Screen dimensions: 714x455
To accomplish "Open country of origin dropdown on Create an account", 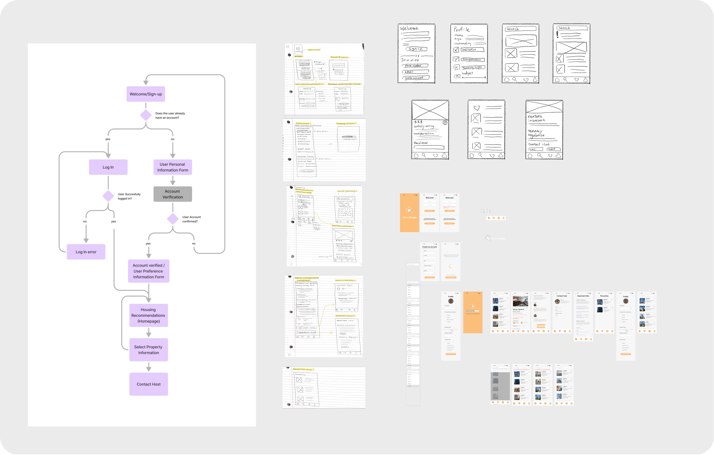I will (x=430, y=268).
